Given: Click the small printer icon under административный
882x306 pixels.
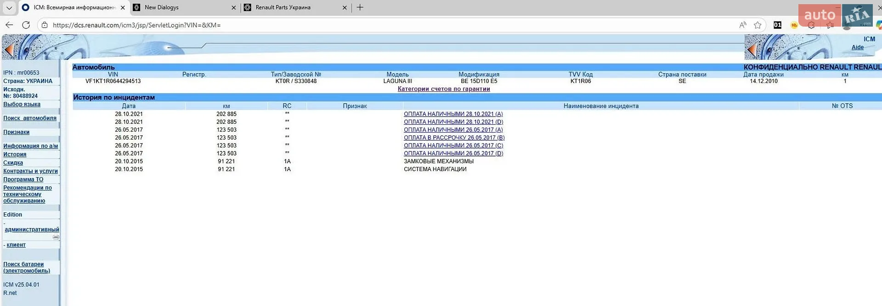Looking at the screenshot, I should pyautogui.click(x=56, y=237).
